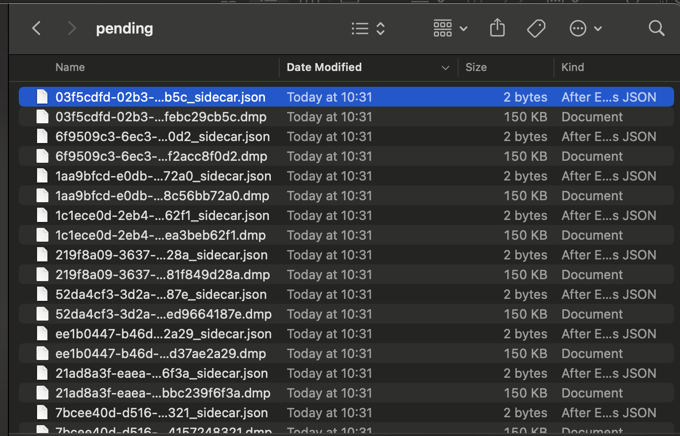Select file 6f9509c3-6ec3-...f2acc8f0d2.dmp
The width and height of the screenshot is (680, 436).
click(346, 156)
